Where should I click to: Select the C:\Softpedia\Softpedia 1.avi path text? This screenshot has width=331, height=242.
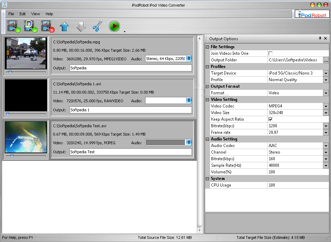pyautogui.click(x=77, y=84)
